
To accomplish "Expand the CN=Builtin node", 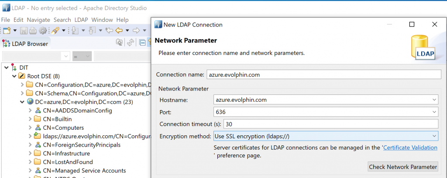I will 30,119.
